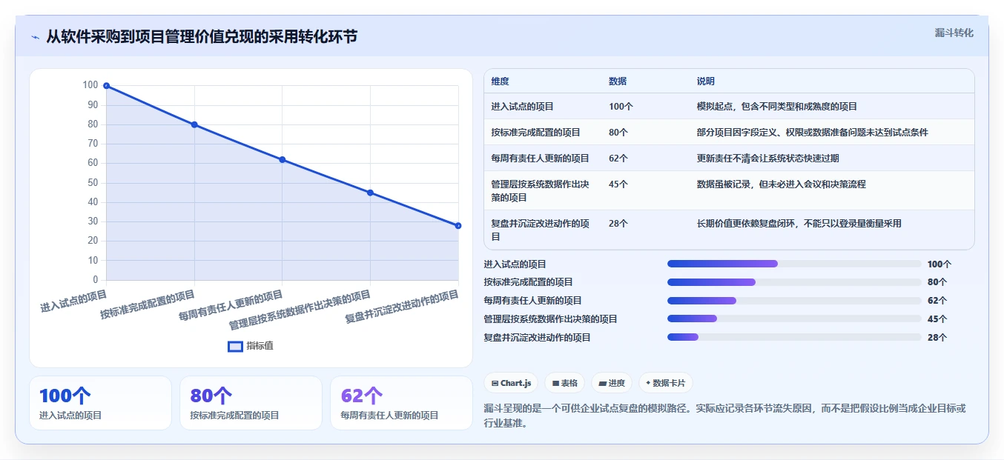Image resolution: width=1004 pixels, height=460 pixels.
Task: Click the 每周有责任人更新的项目 x-axis label
Action: [231, 305]
